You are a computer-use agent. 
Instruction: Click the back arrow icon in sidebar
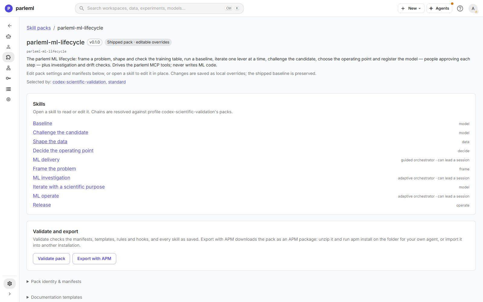[x=9, y=26]
